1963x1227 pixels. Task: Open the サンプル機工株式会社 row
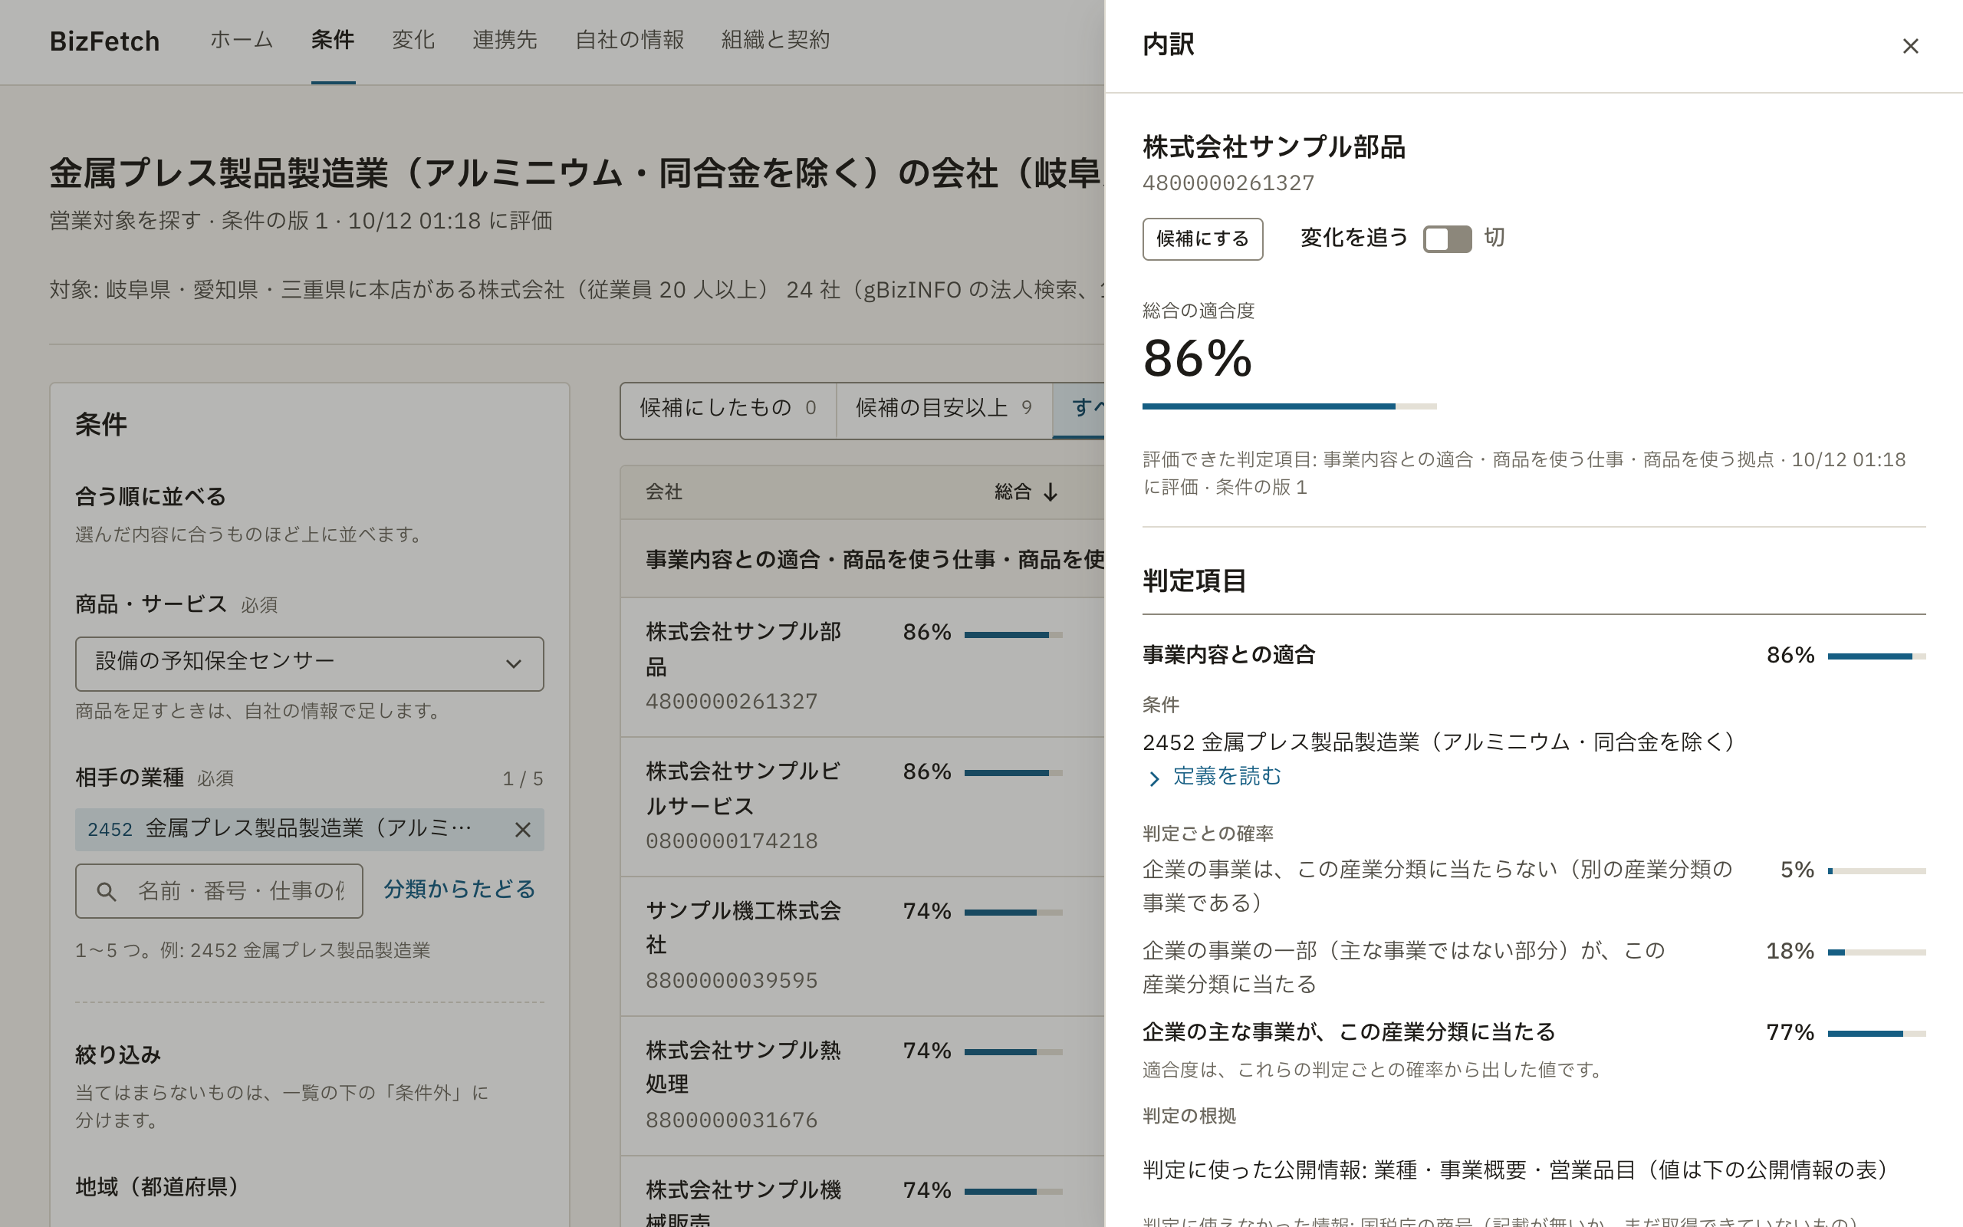(861, 946)
